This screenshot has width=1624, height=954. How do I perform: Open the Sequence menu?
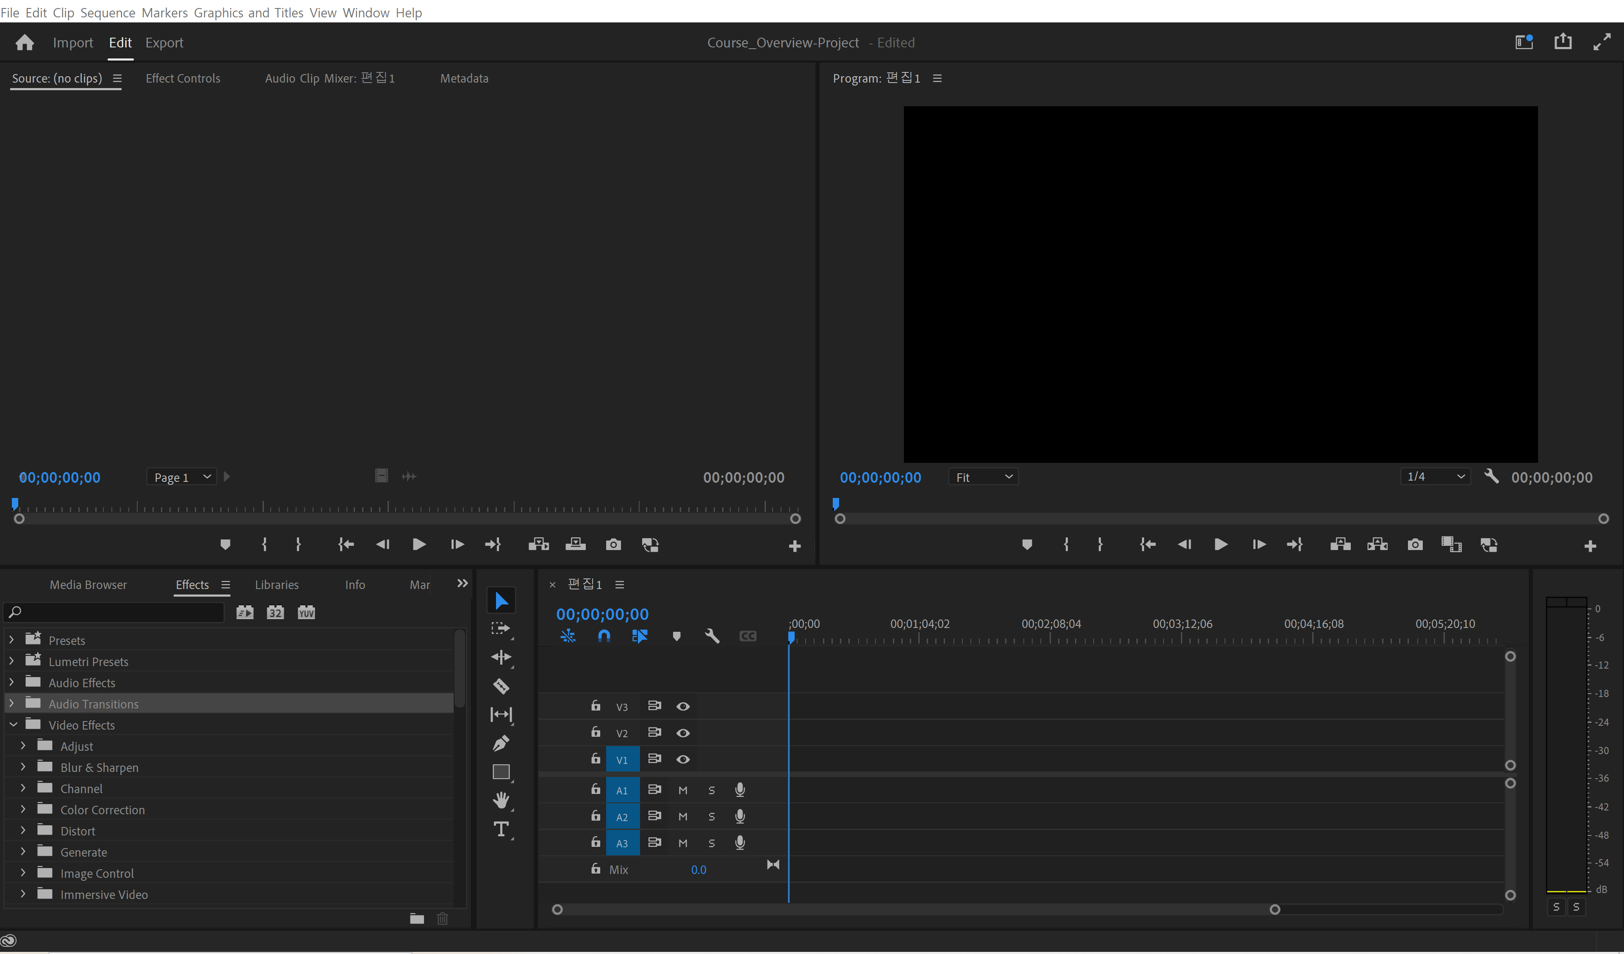(108, 12)
